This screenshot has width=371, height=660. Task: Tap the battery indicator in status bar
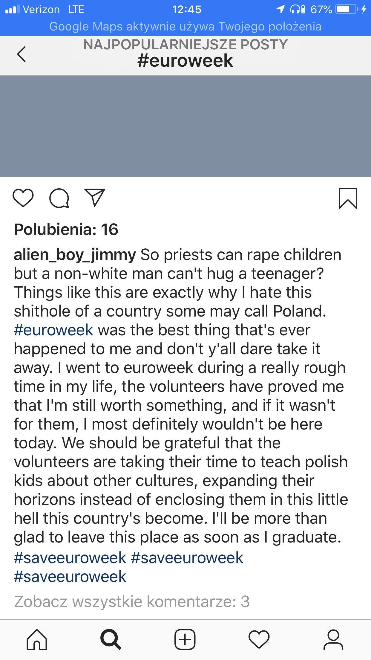(x=346, y=9)
